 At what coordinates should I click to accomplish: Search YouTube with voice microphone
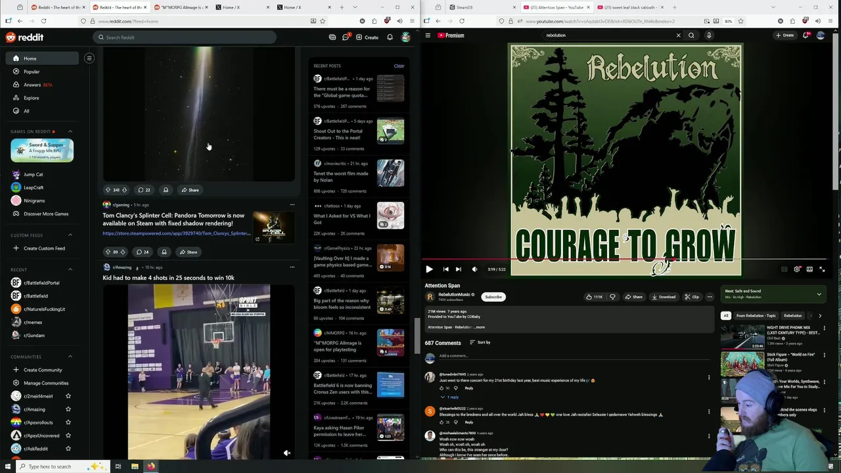[x=709, y=35]
